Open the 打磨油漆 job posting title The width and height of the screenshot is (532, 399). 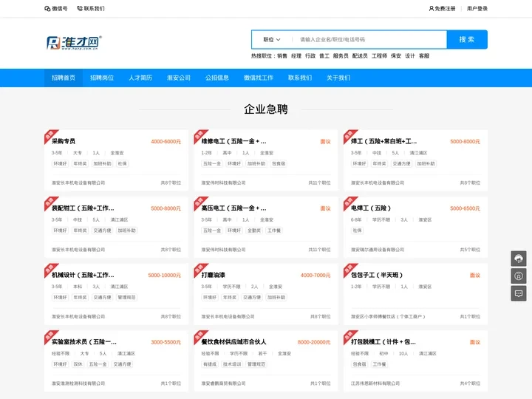point(213,275)
